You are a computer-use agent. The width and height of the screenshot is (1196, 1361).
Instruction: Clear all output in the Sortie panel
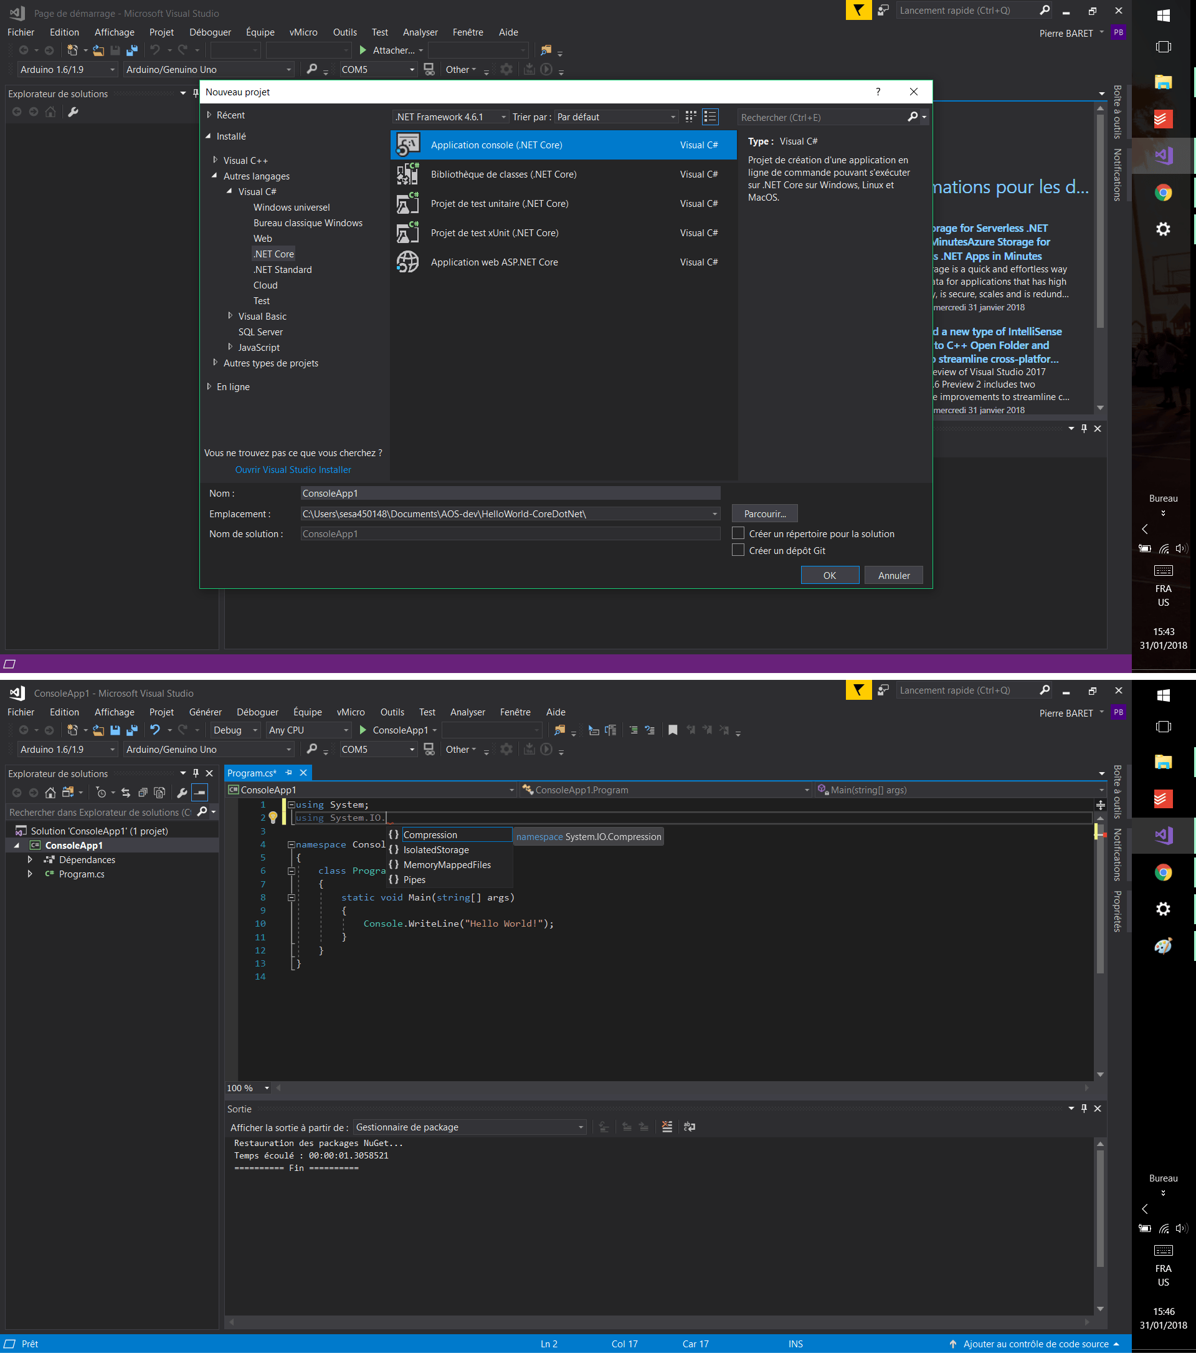pyautogui.click(x=667, y=1127)
